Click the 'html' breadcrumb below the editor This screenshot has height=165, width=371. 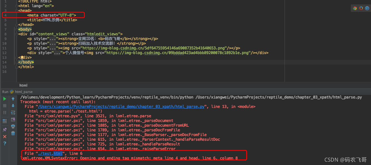click(23, 86)
